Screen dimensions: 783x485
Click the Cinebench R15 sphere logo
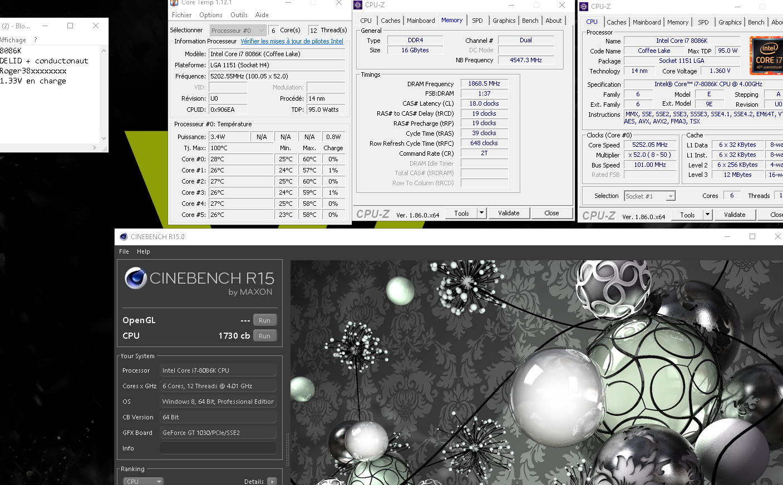coord(136,278)
